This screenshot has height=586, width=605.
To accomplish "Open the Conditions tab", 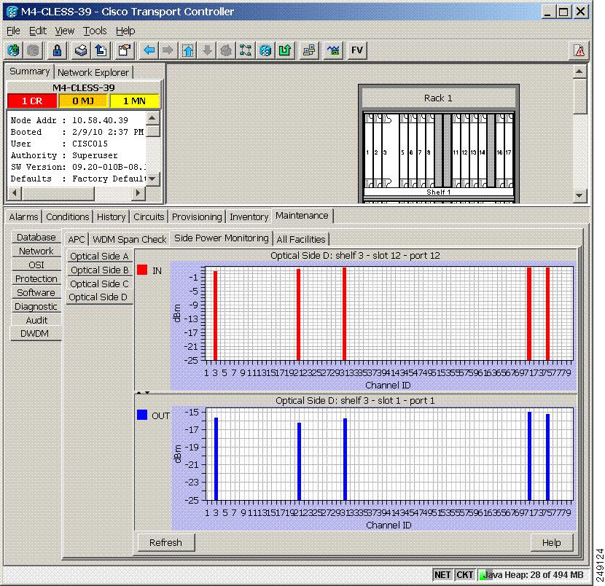I will click(x=68, y=216).
